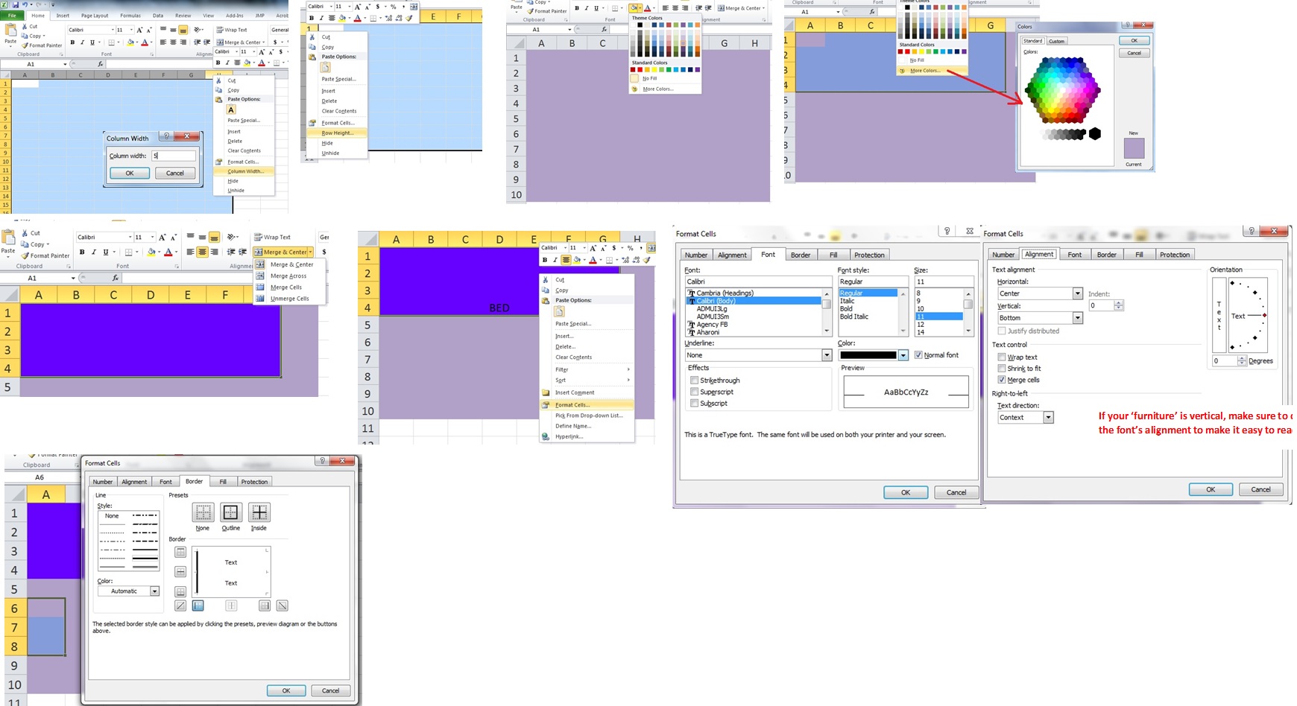Select 'Agency FB' in the Font list
The width and height of the screenshot is (1297, 706).
click(712, 324)
